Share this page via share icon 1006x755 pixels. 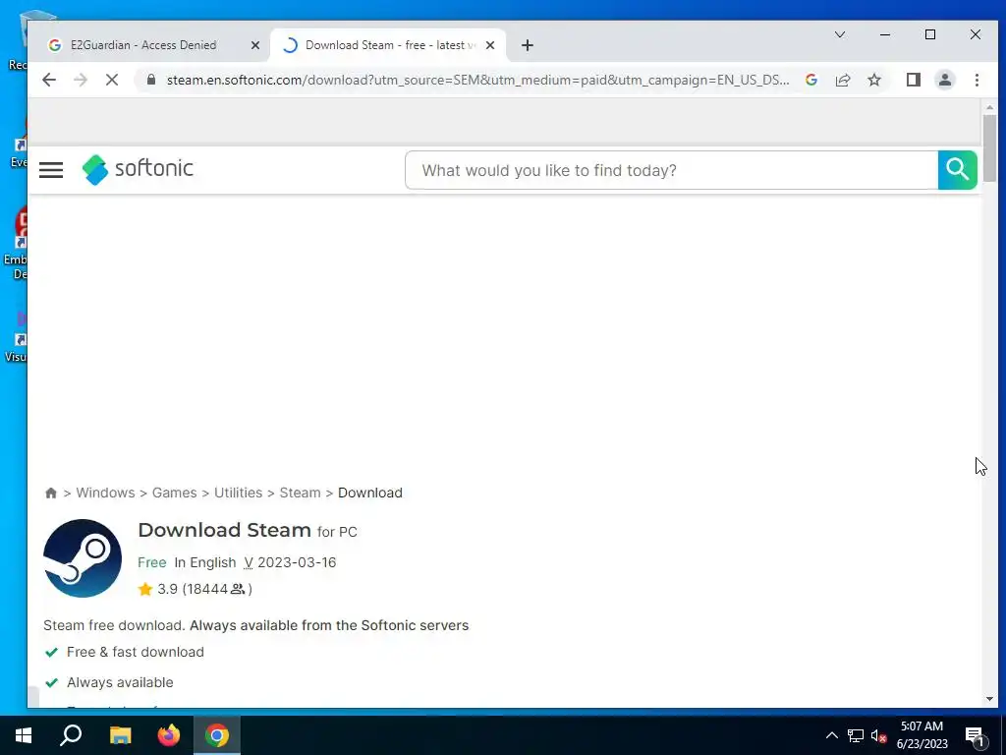pos(842,80)
